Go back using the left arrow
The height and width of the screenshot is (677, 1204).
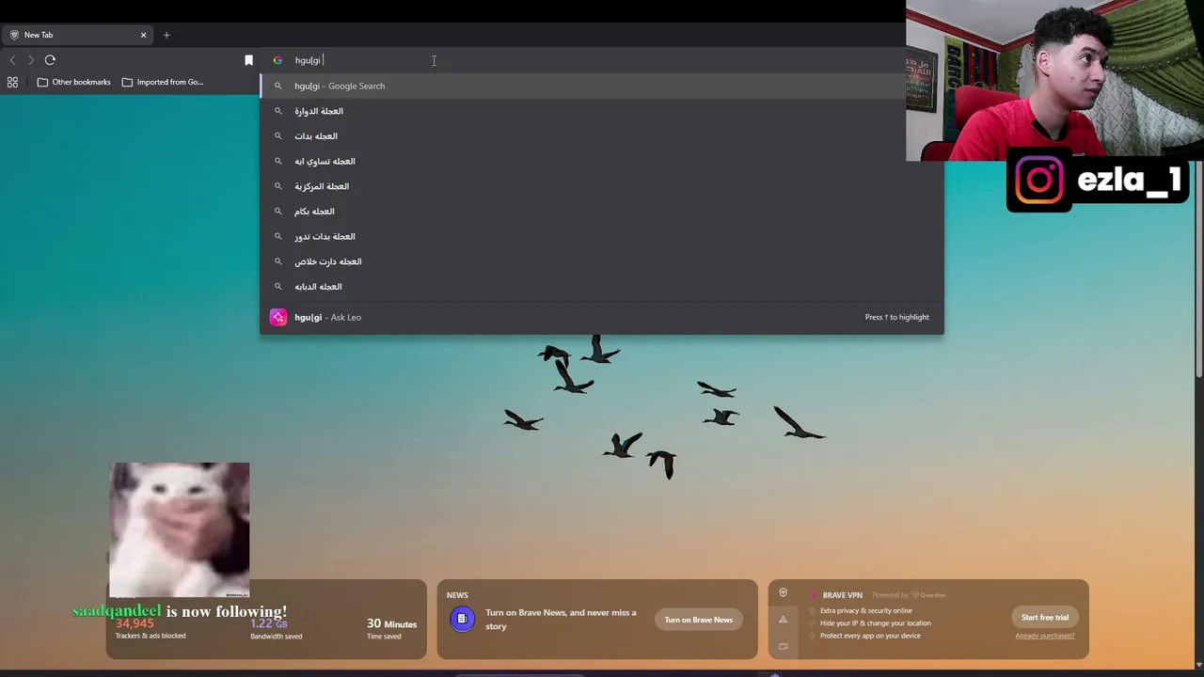12,60
